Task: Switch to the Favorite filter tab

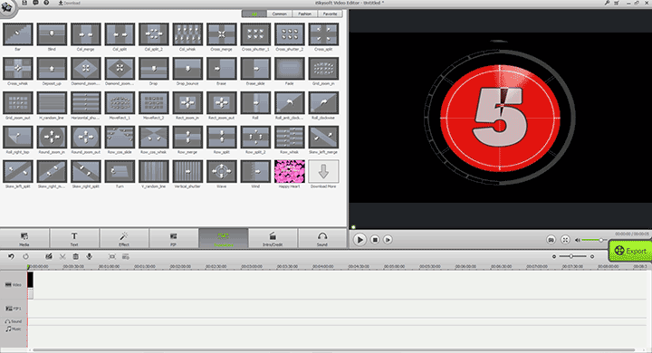Action: [331, 14]
